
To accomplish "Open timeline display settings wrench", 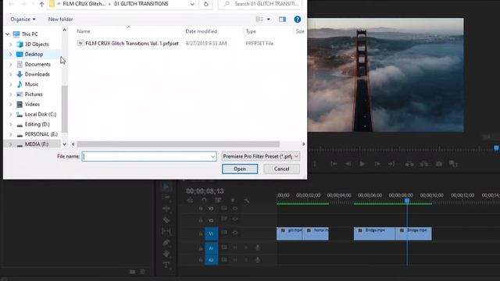I will point(247,200).
